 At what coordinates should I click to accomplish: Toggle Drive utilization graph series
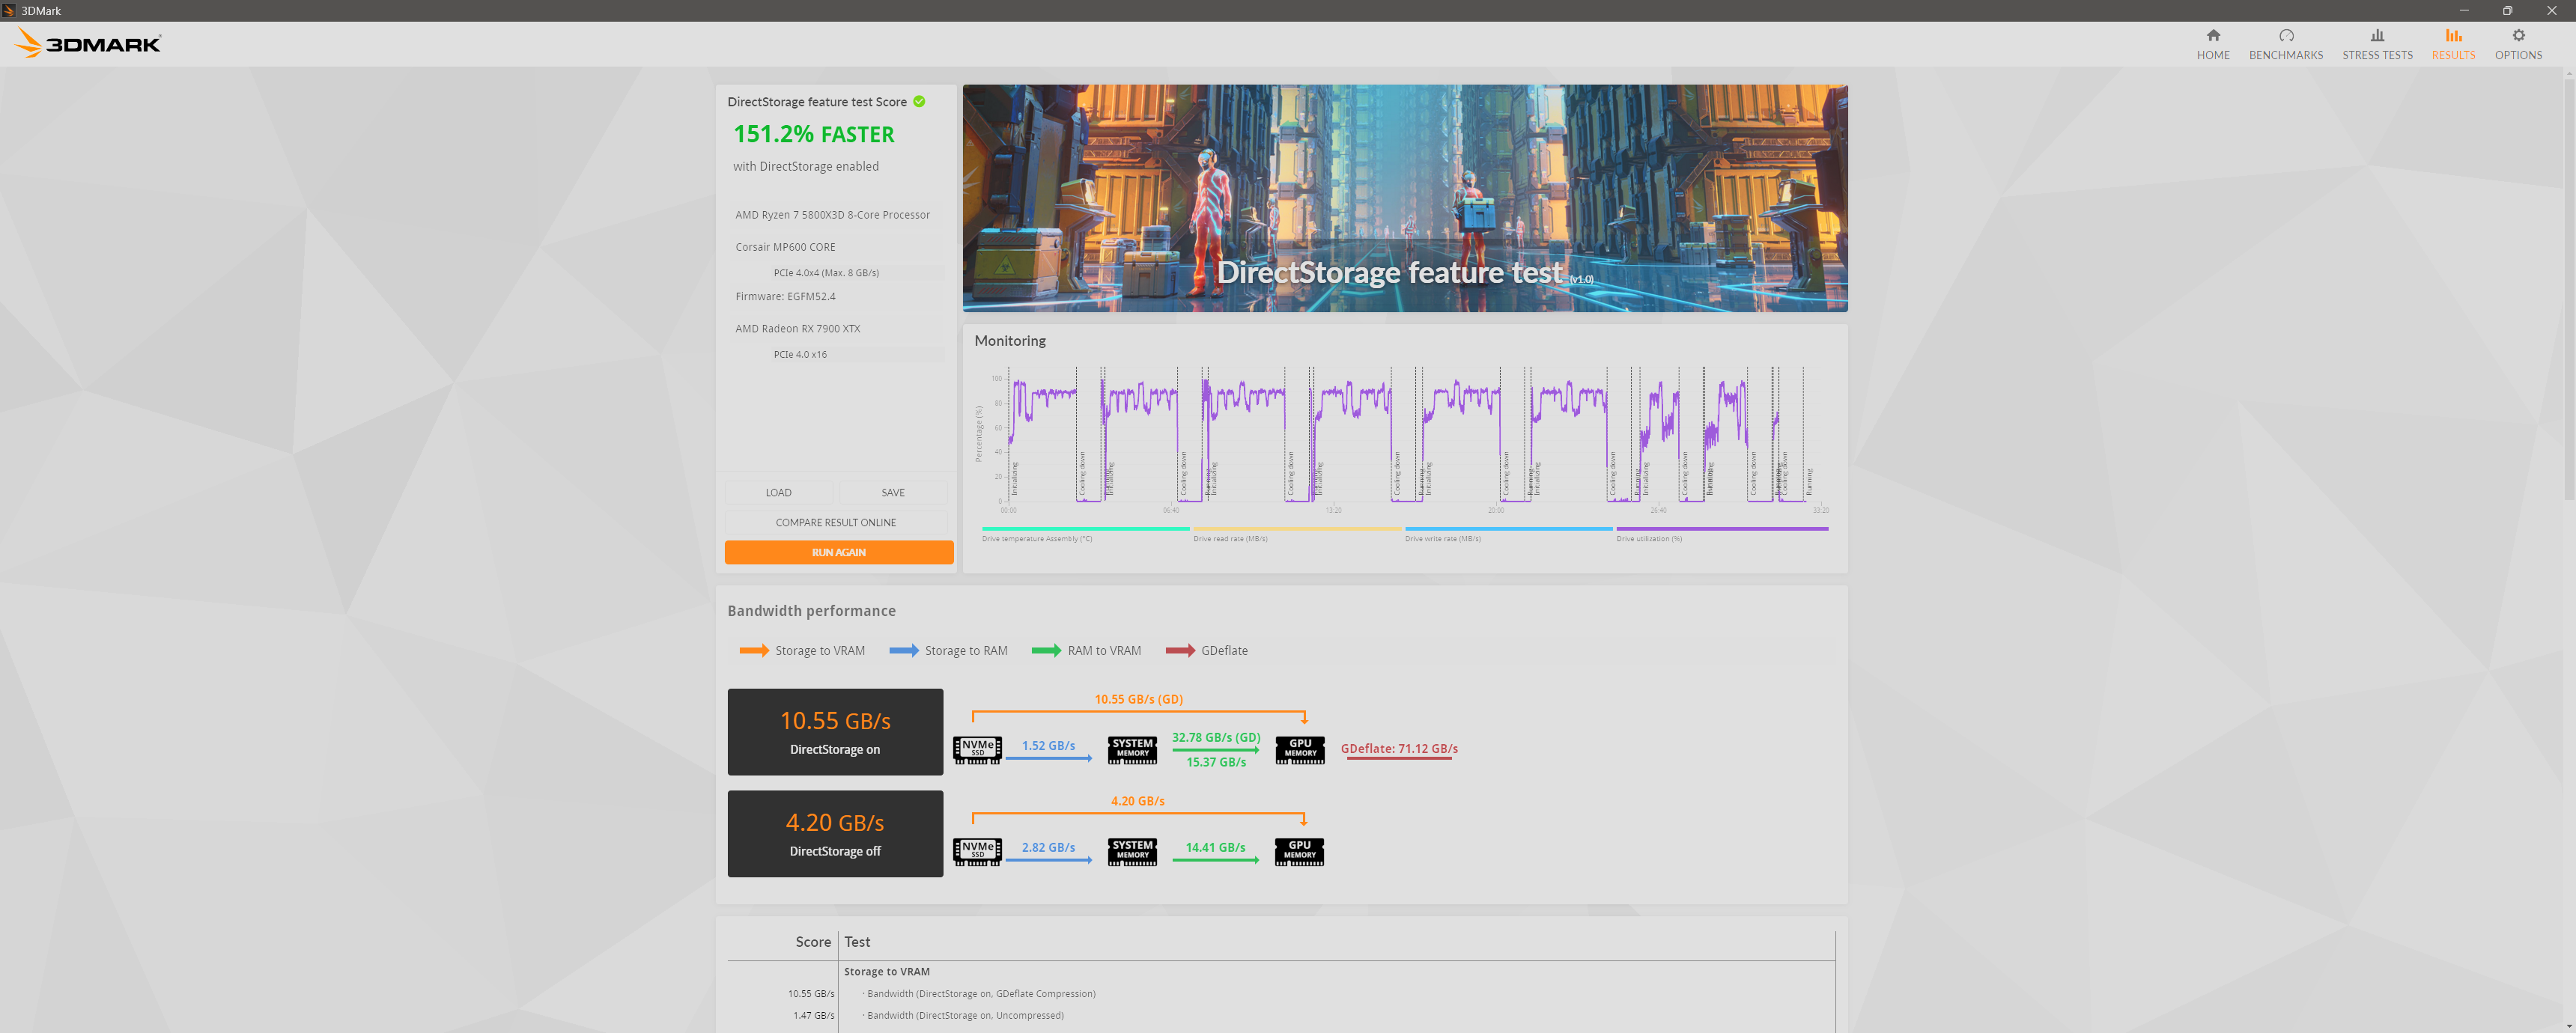[1721, 534]
